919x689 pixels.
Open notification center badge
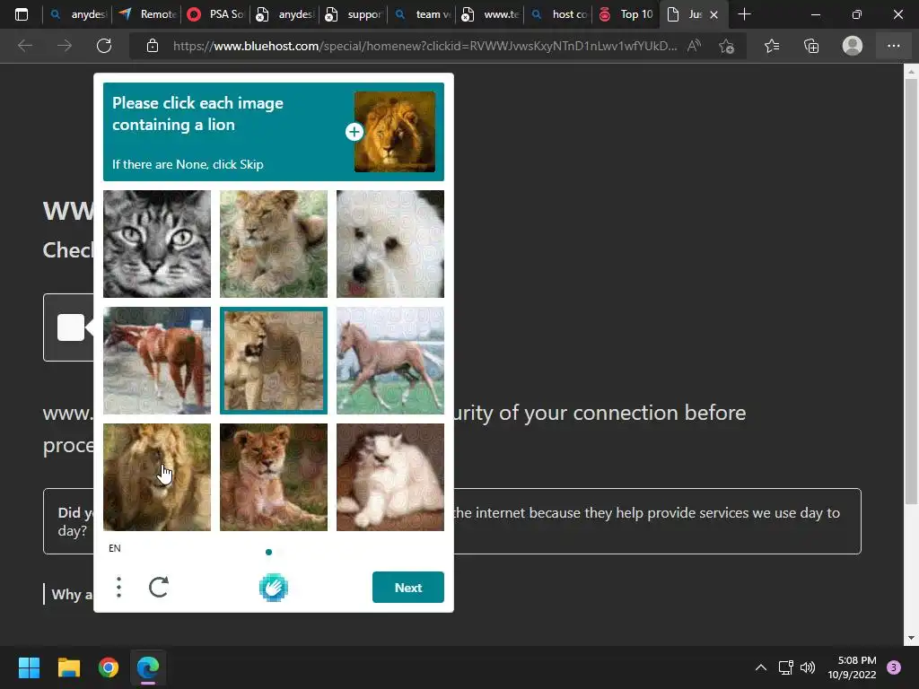click(x=894, y=667)
